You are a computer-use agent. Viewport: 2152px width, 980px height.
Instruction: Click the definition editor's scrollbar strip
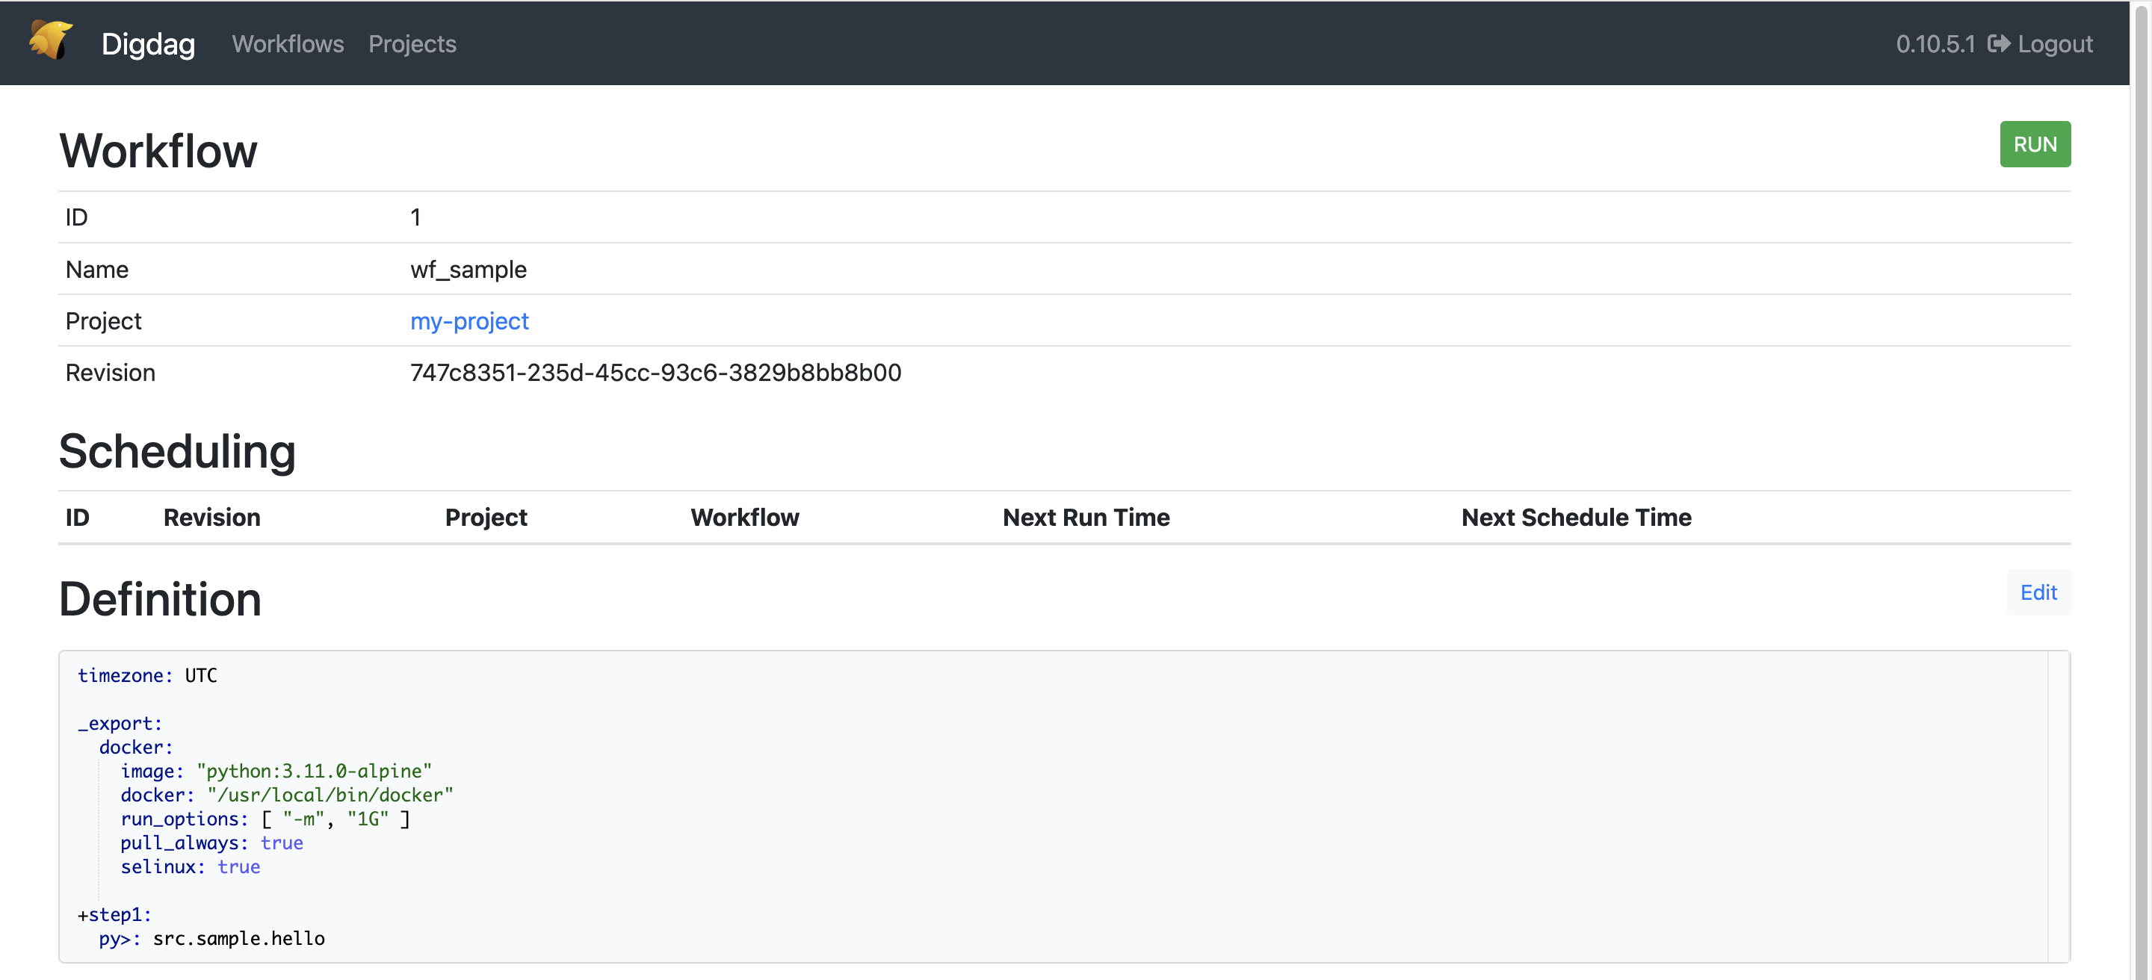click(2058, 805)
